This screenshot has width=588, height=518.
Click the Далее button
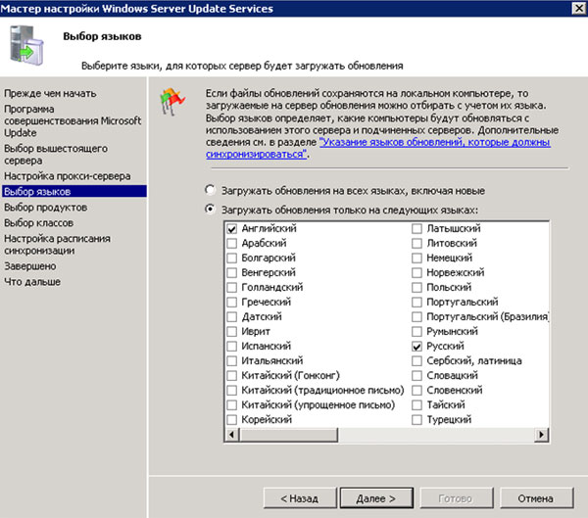tap(376, 498)
